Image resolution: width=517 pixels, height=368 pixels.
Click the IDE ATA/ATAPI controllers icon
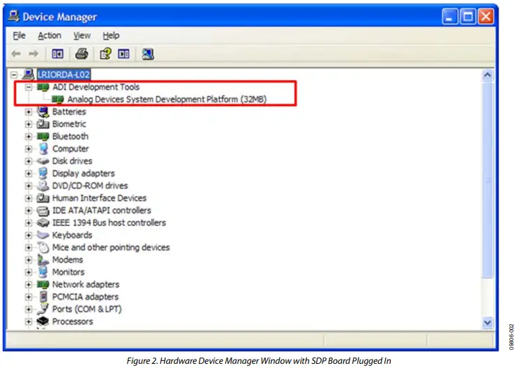coord(43,210)
